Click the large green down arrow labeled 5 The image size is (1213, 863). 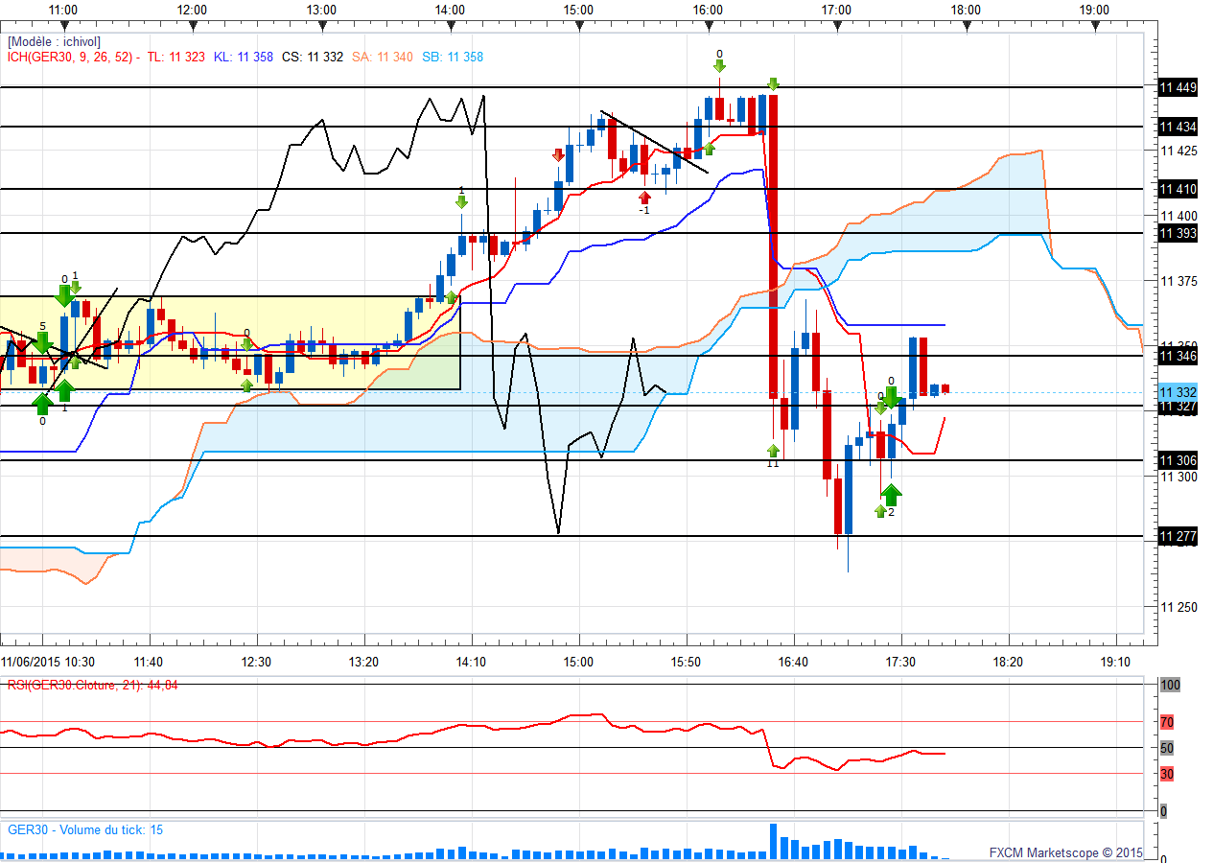(41, 342)
